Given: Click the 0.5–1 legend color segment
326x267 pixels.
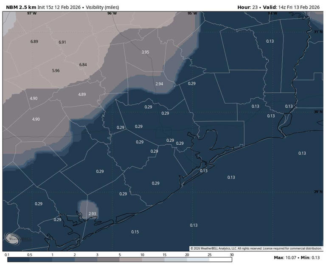Looking at the screenshot, I should pos(41,259).
